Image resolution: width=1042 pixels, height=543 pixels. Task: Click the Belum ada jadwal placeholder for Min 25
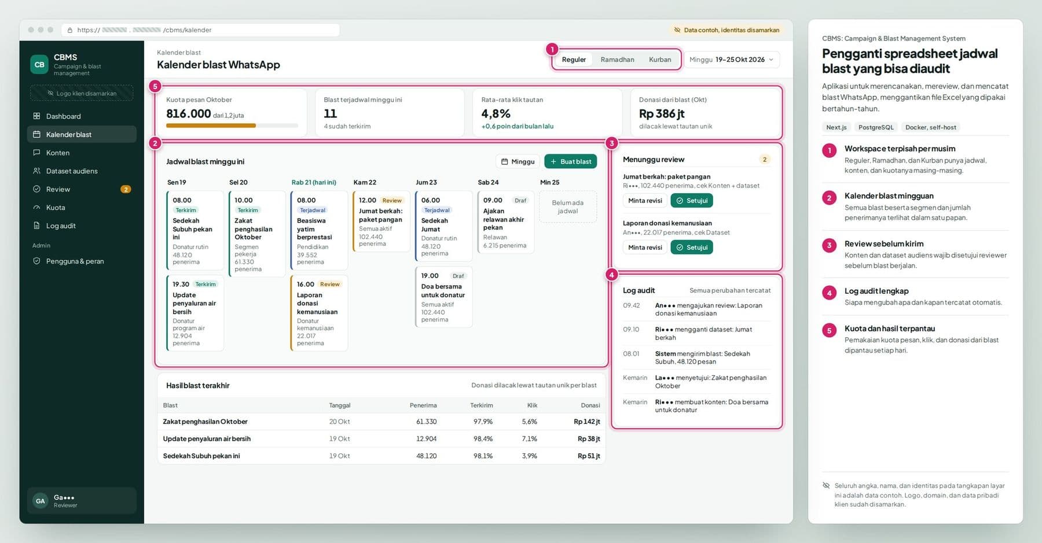(567, 207)
